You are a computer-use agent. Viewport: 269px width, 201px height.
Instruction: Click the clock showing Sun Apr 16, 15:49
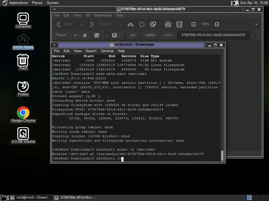(254, 3)
